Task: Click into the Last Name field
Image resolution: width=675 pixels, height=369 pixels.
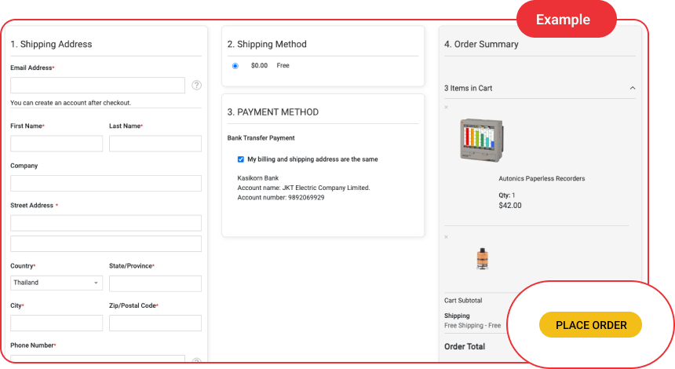Action: pyautogui.click(x=155, y=144)
